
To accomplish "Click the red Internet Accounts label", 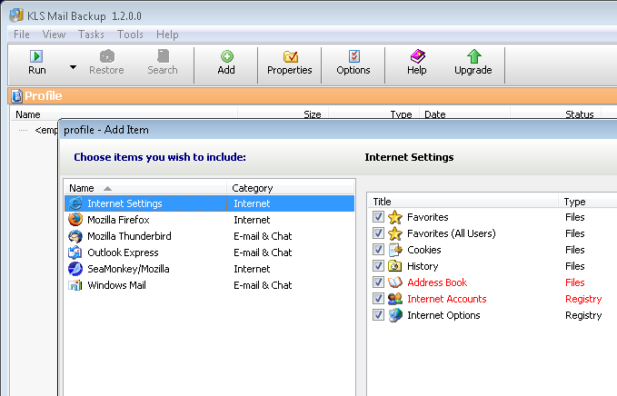I will click(x=446, y=299).
